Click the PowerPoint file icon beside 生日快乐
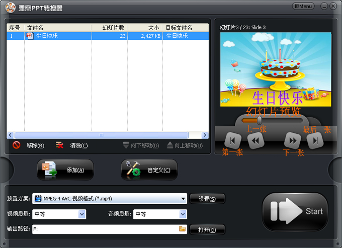 tap(30, 36)
